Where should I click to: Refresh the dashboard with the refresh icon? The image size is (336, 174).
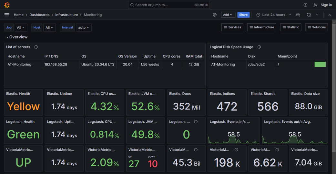309,15
